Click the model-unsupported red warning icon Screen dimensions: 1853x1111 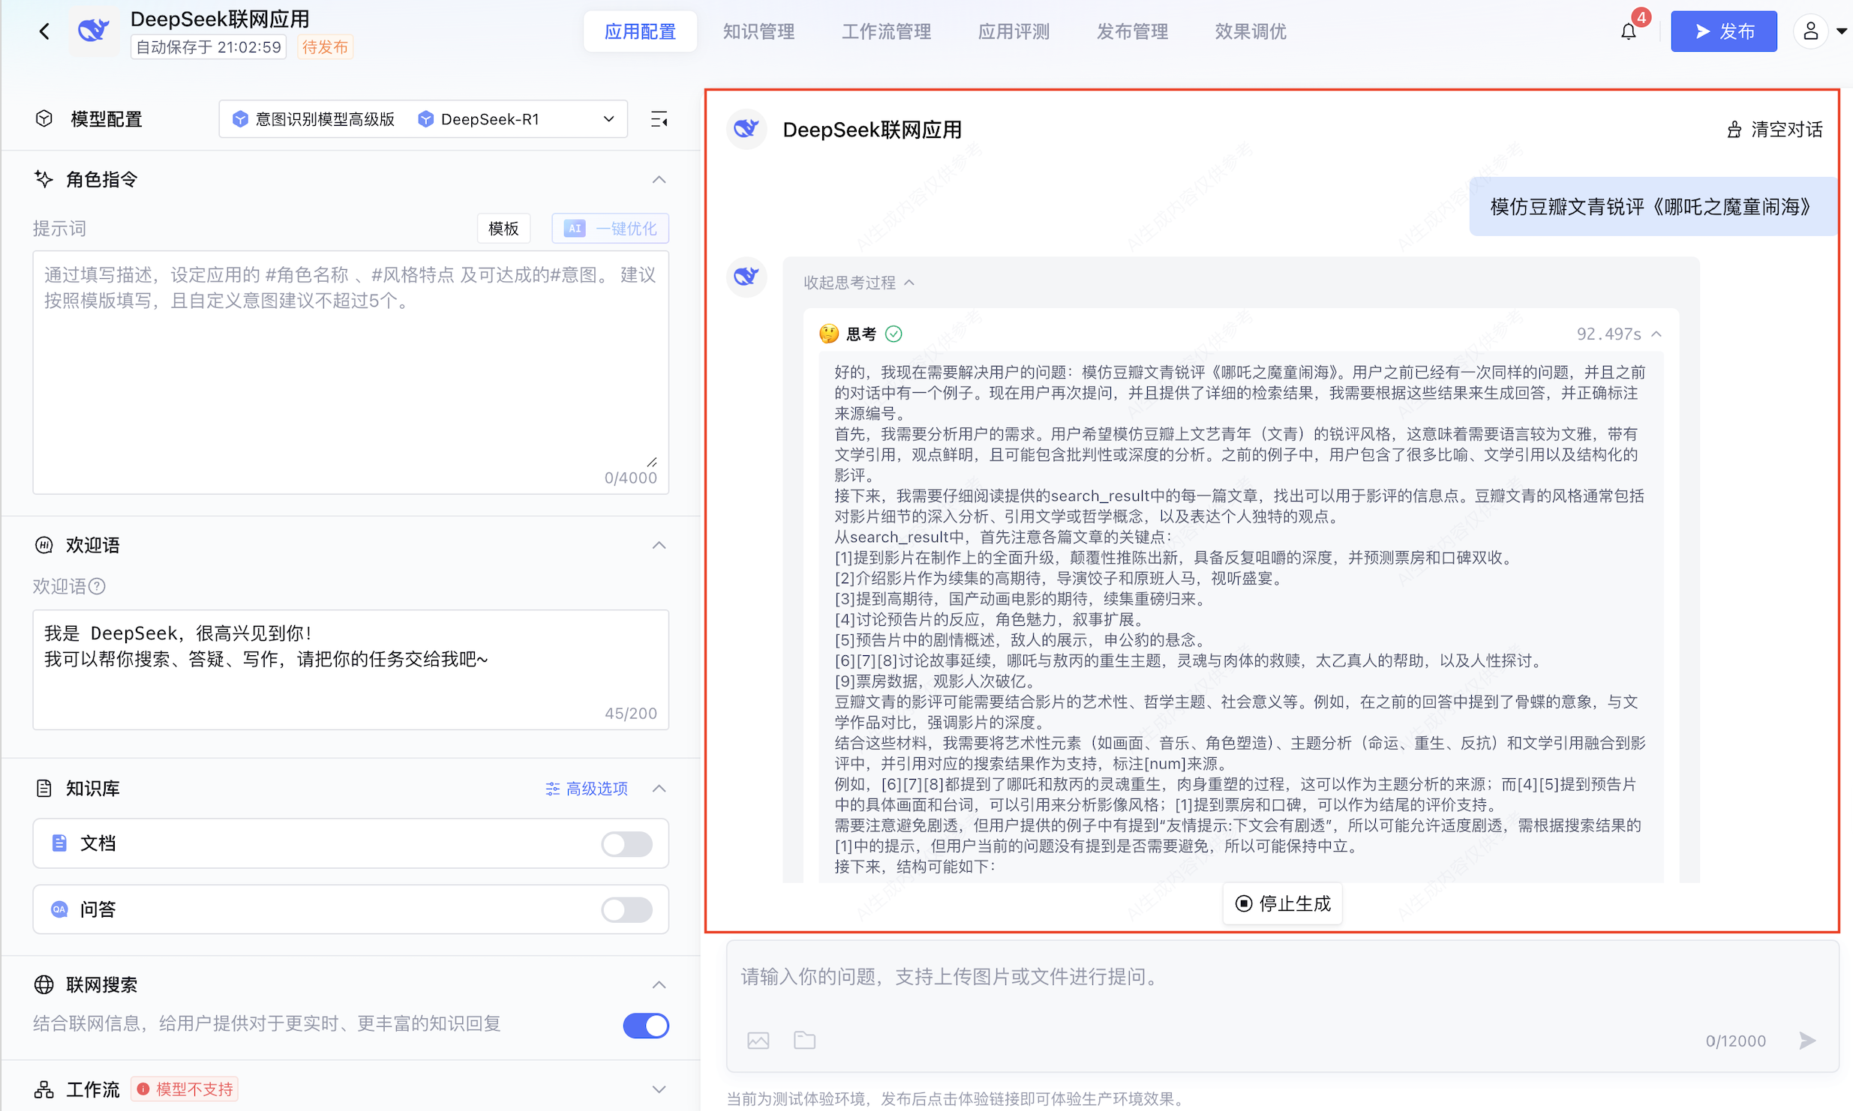pos(143,1089)
